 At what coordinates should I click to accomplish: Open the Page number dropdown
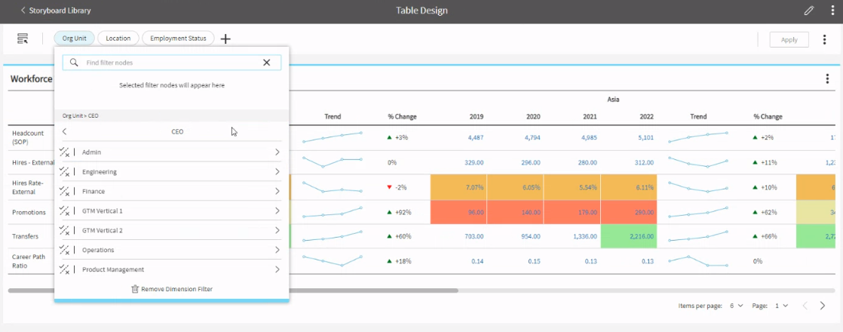(x=781, y=306)
